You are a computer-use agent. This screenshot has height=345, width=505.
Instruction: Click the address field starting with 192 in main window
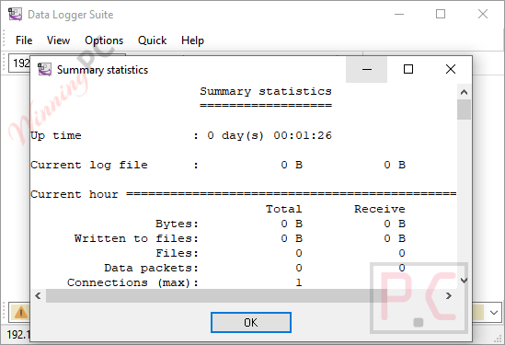click(x=19, y=63)
